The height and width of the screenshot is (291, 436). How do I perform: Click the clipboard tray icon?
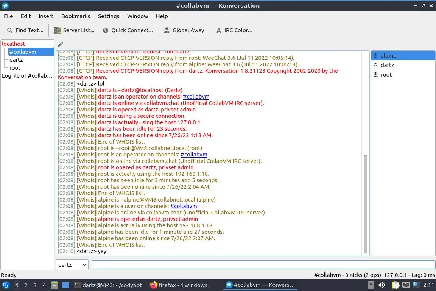[396, 285]
